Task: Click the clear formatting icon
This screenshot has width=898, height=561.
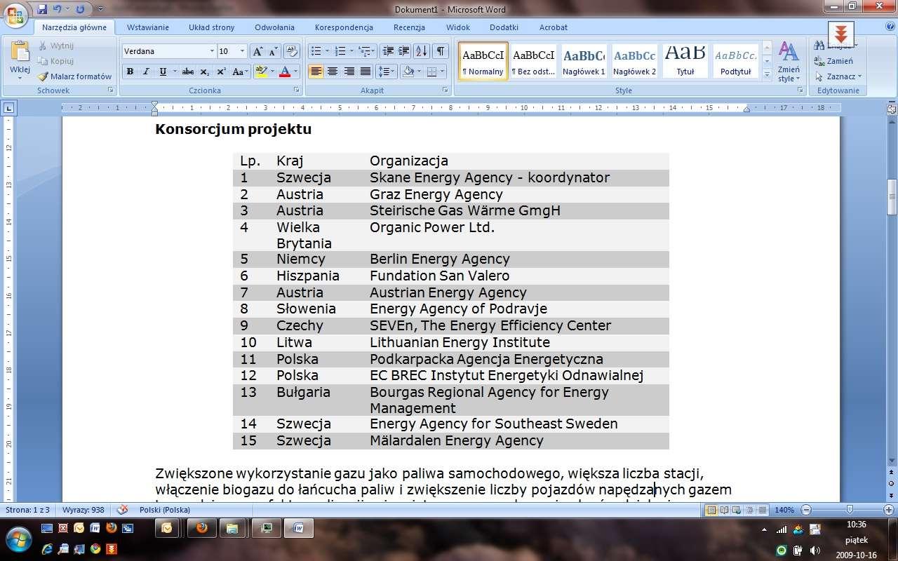Action: (x=293, y=51)
